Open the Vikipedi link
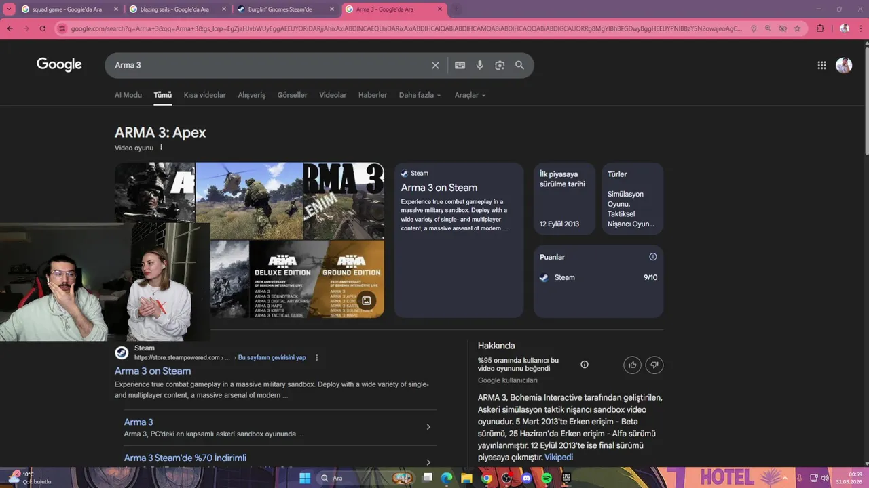The height and width of the screenshot is (488, 869). [x=559, y=457]
